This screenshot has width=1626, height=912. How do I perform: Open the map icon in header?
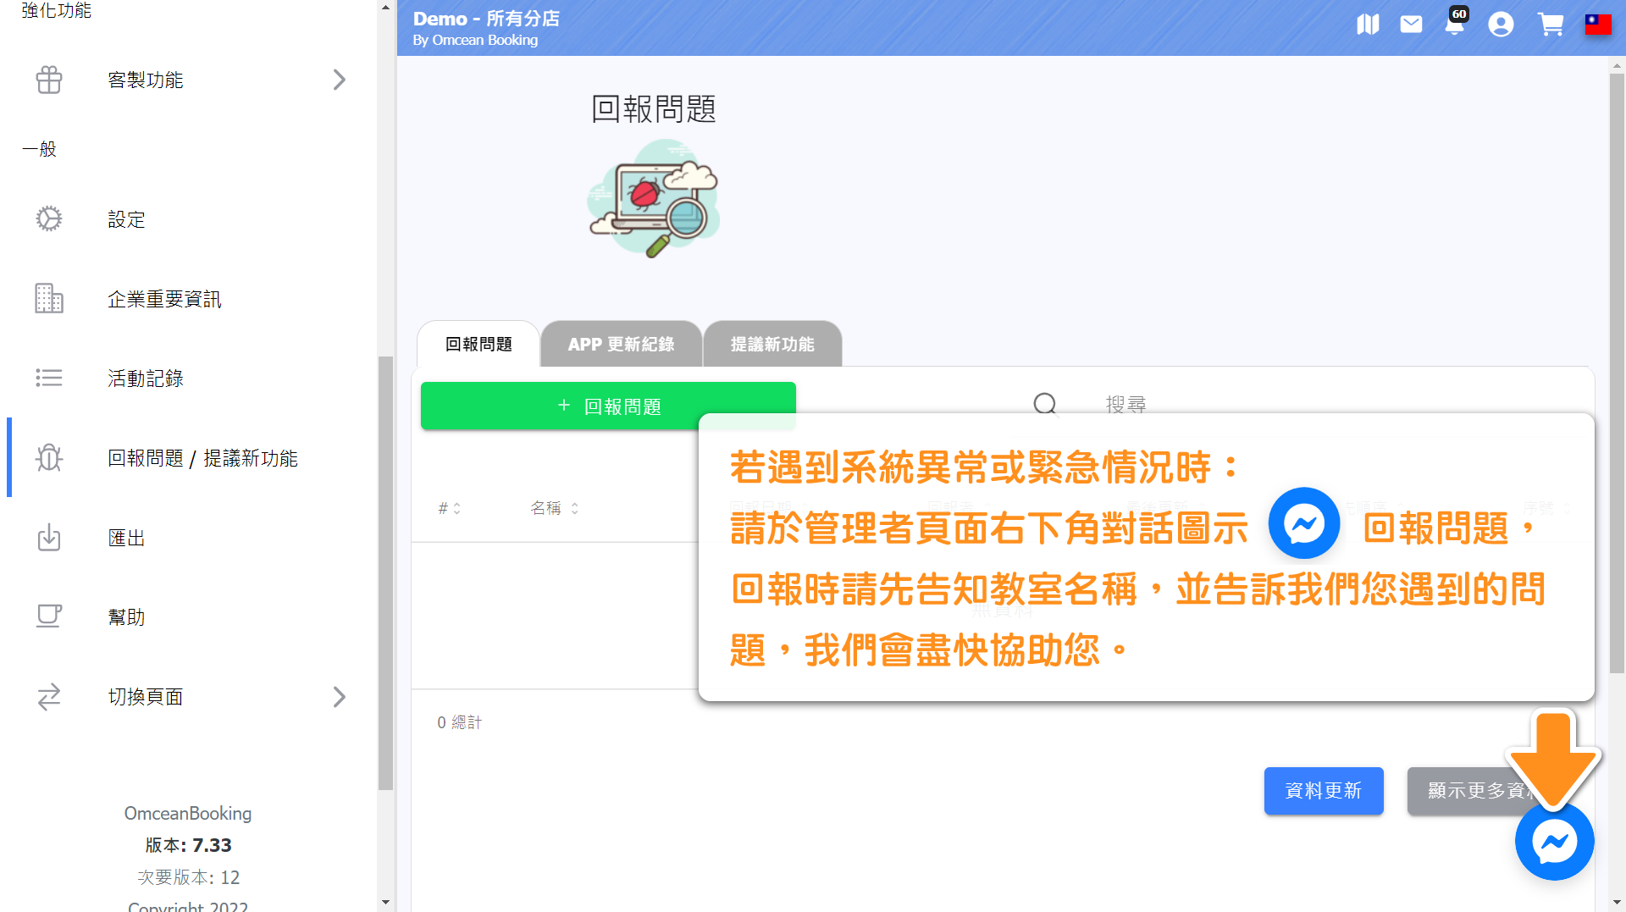click(1368, 25)
